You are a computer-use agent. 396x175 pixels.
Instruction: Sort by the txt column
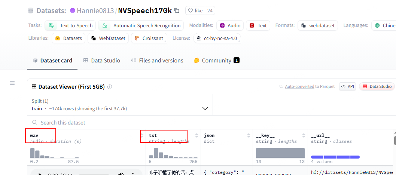[197, 135]
